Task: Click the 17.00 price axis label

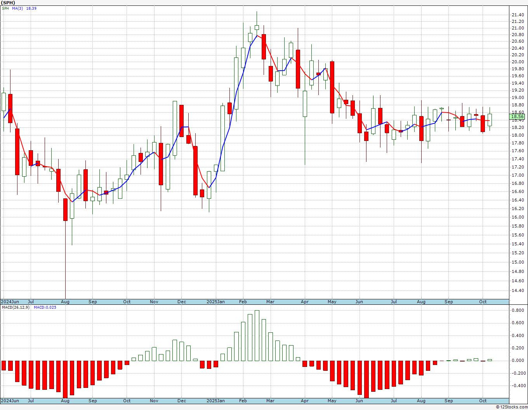Action: pos(518,175)
